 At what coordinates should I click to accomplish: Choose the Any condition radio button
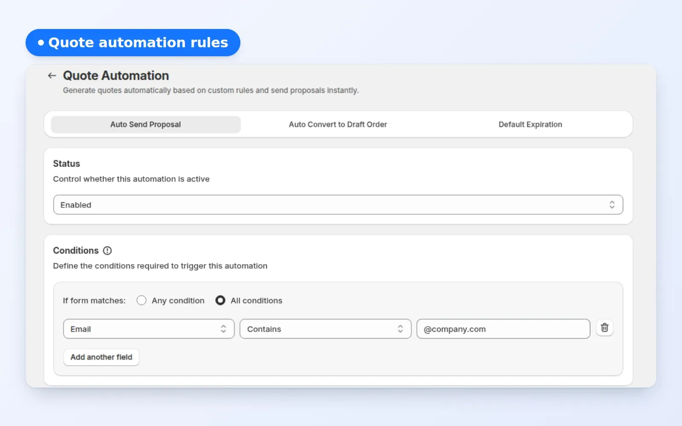coord(142,300)
